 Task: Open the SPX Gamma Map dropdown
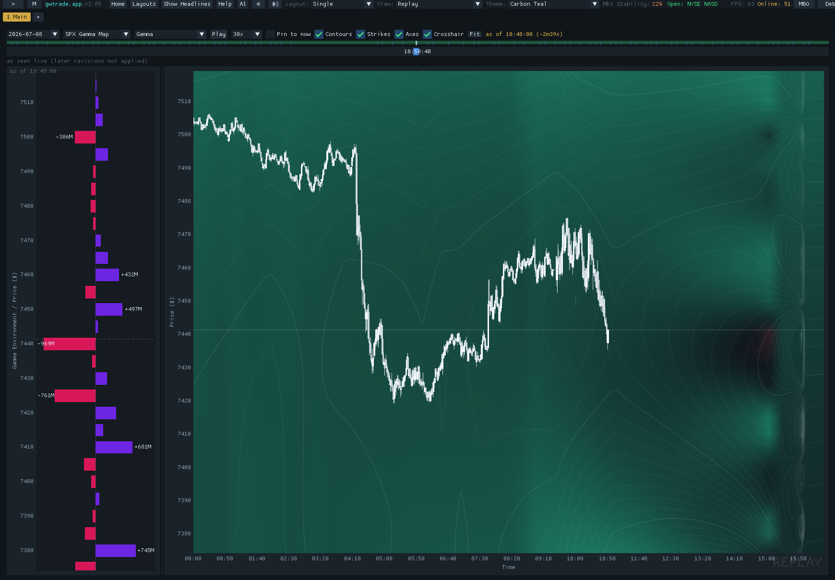pos(97,34)
